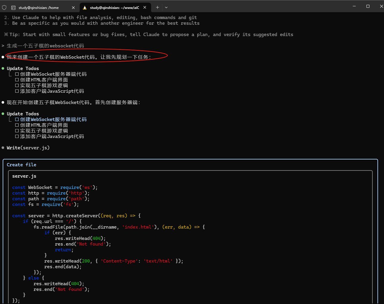This screenshot has width=384, height=304.
Task: Check the blue highlighted 创建WebSocket服务器端代码 todo box
Action: 17,120
